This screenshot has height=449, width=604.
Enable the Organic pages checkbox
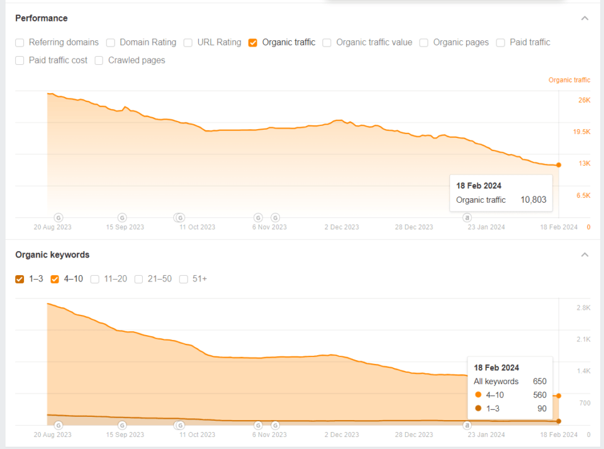423,42
